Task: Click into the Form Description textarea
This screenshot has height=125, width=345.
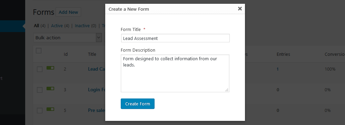Action: (175, 73)
